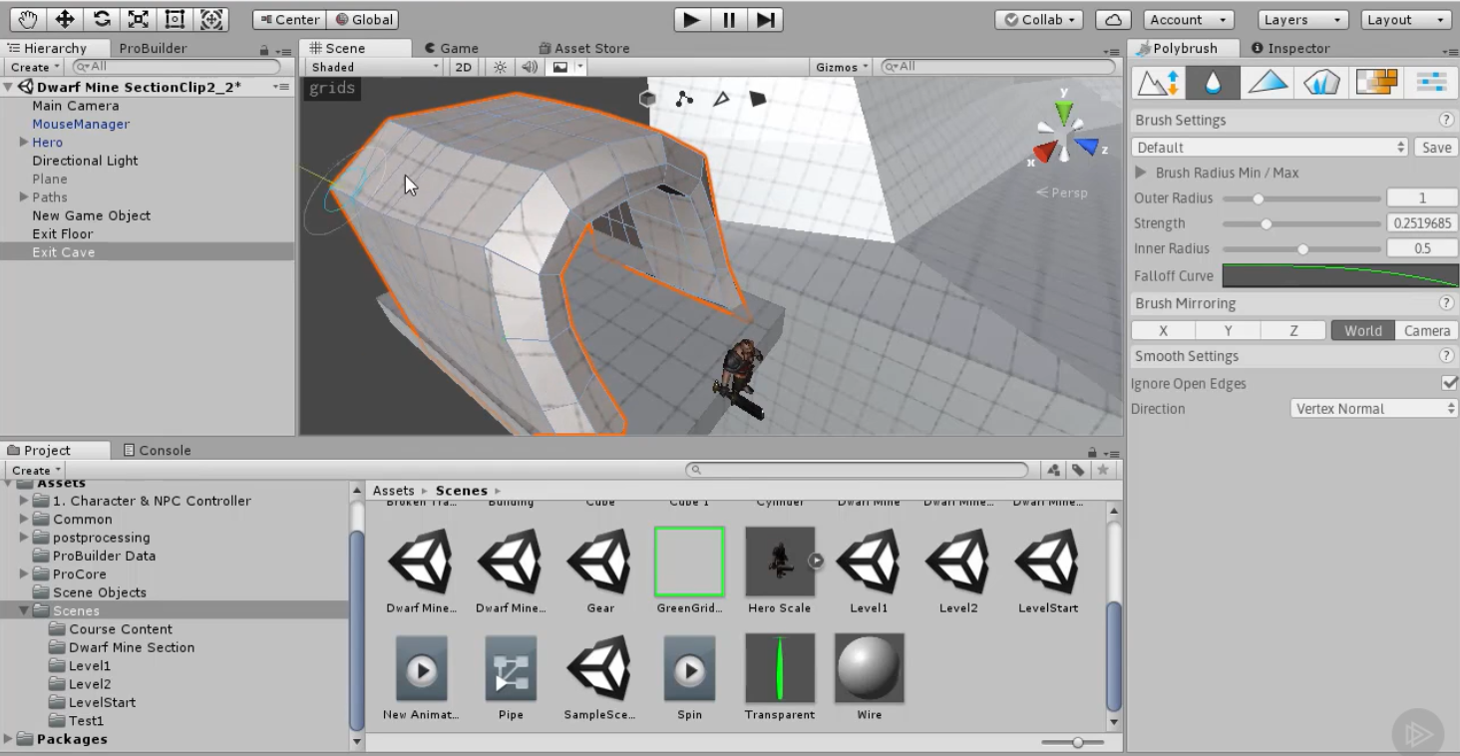Click the Pause button
The height and width of the screenshot is (756, 1460).
[x=729, y=20]
